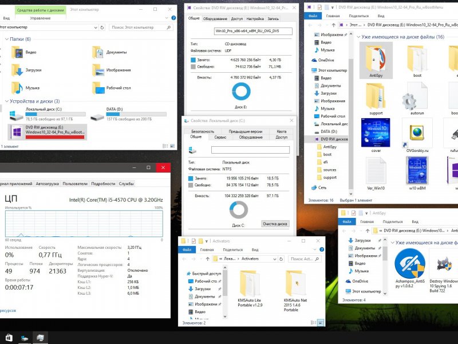Switch to Службы tab in Task Manager
The width and height of the screenshot is (458, 344).
[126, 183]
